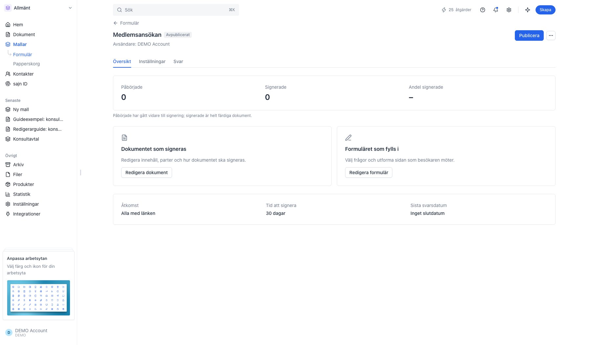Click the Hem house icon
This screenshot has height=345, width=591.
click(8, 25)
